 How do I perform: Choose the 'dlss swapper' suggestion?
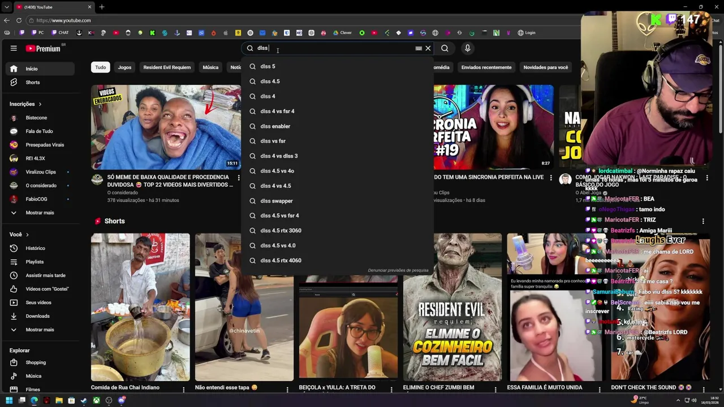coord(337,201)
